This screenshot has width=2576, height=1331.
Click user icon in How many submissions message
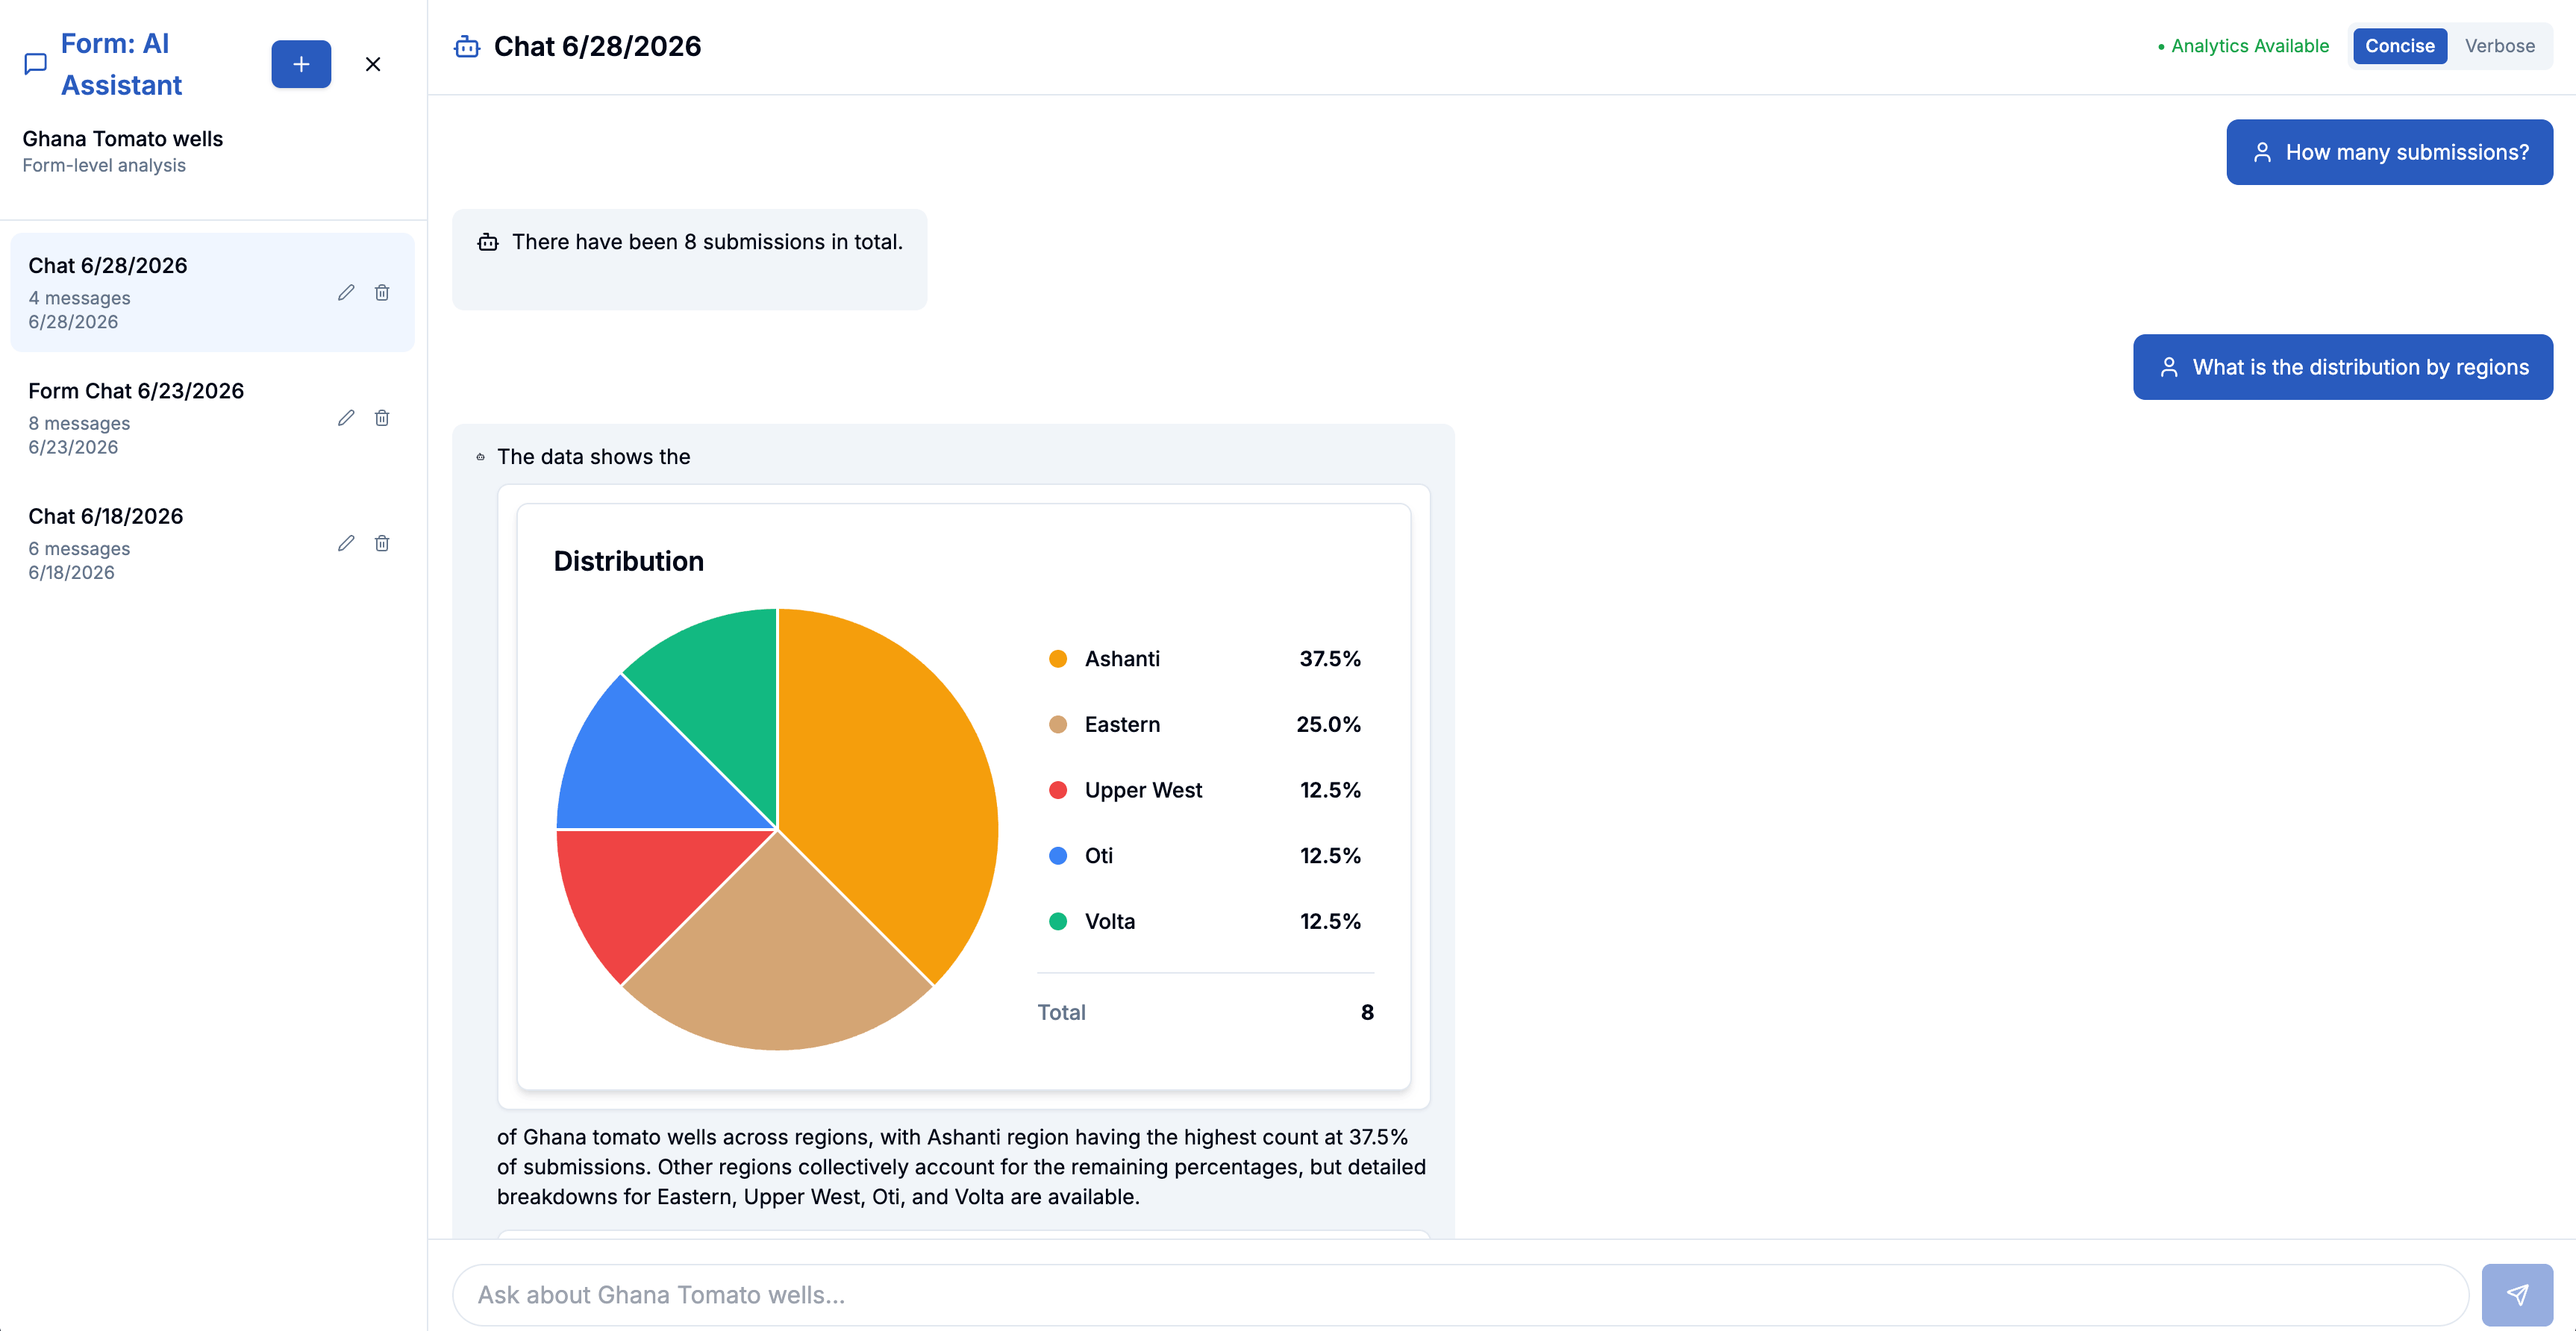click(x=2262, y=152)
